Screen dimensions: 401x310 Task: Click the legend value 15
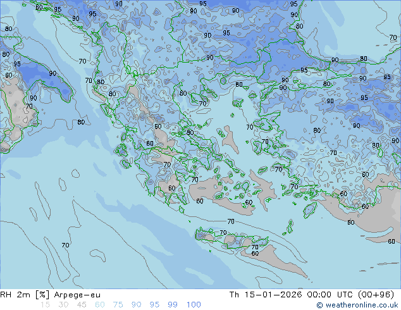(45, 305)
